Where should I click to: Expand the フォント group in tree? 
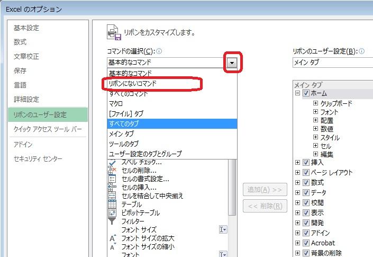tap(315, 112)
